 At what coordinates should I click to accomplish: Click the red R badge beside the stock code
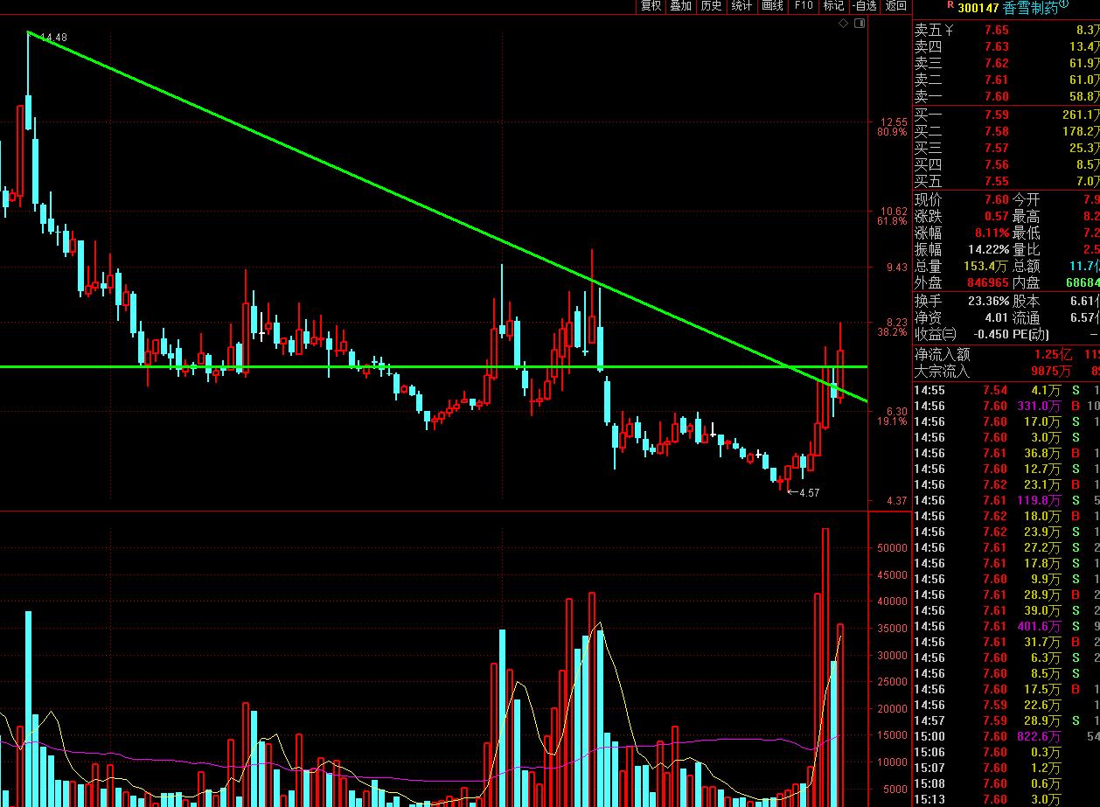951,6
